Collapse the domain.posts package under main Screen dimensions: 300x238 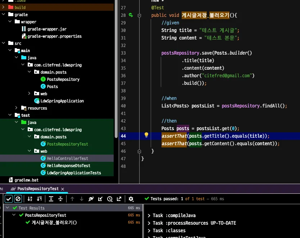29,72
